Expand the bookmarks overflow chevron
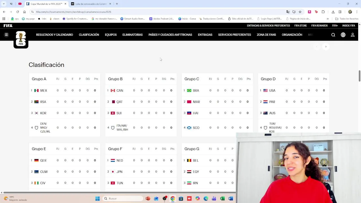The width and height of the screenshot is (361, 203). pyautogui.click(x=327, y=19)
